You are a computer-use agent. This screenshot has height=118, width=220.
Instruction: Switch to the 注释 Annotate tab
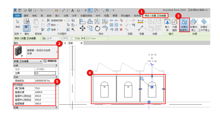click(x=66, y=16)
